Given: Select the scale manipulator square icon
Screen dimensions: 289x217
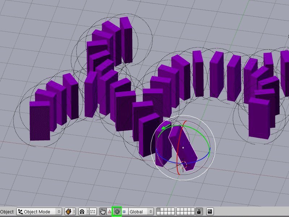Looking at the screenshot, I should [x=124, y=212].
